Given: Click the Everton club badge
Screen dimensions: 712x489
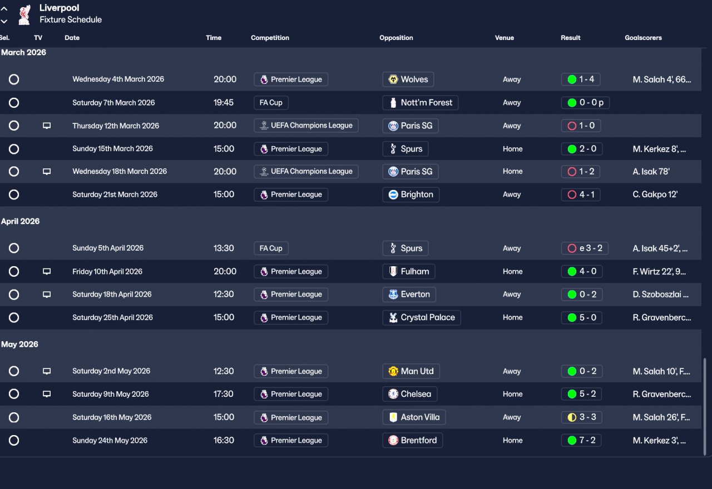Looking at the screenshot, I should pyautogui.click(x=393, y=295).
